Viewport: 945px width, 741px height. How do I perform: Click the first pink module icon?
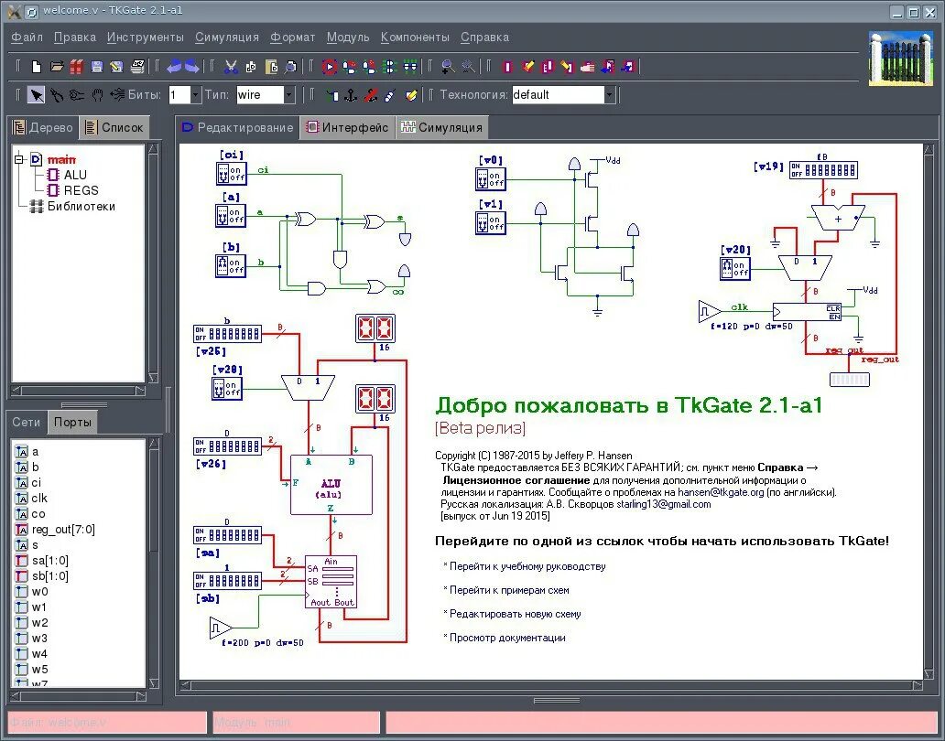click(507, 66)
